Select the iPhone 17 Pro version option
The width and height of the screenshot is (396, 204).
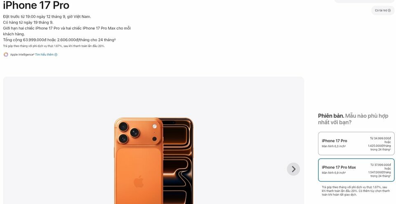pos(356,144)
